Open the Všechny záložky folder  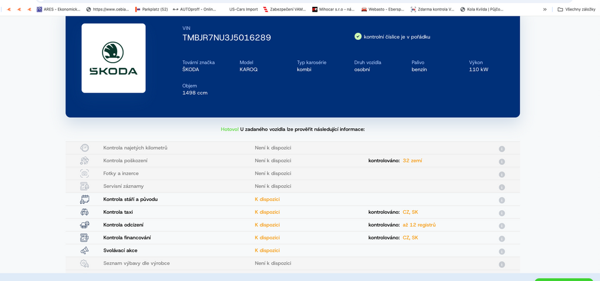click(x=577, y=9)
